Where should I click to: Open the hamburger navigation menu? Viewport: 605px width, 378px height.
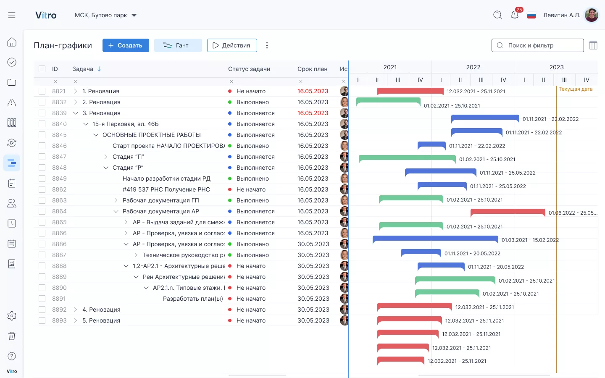point(12,15)
